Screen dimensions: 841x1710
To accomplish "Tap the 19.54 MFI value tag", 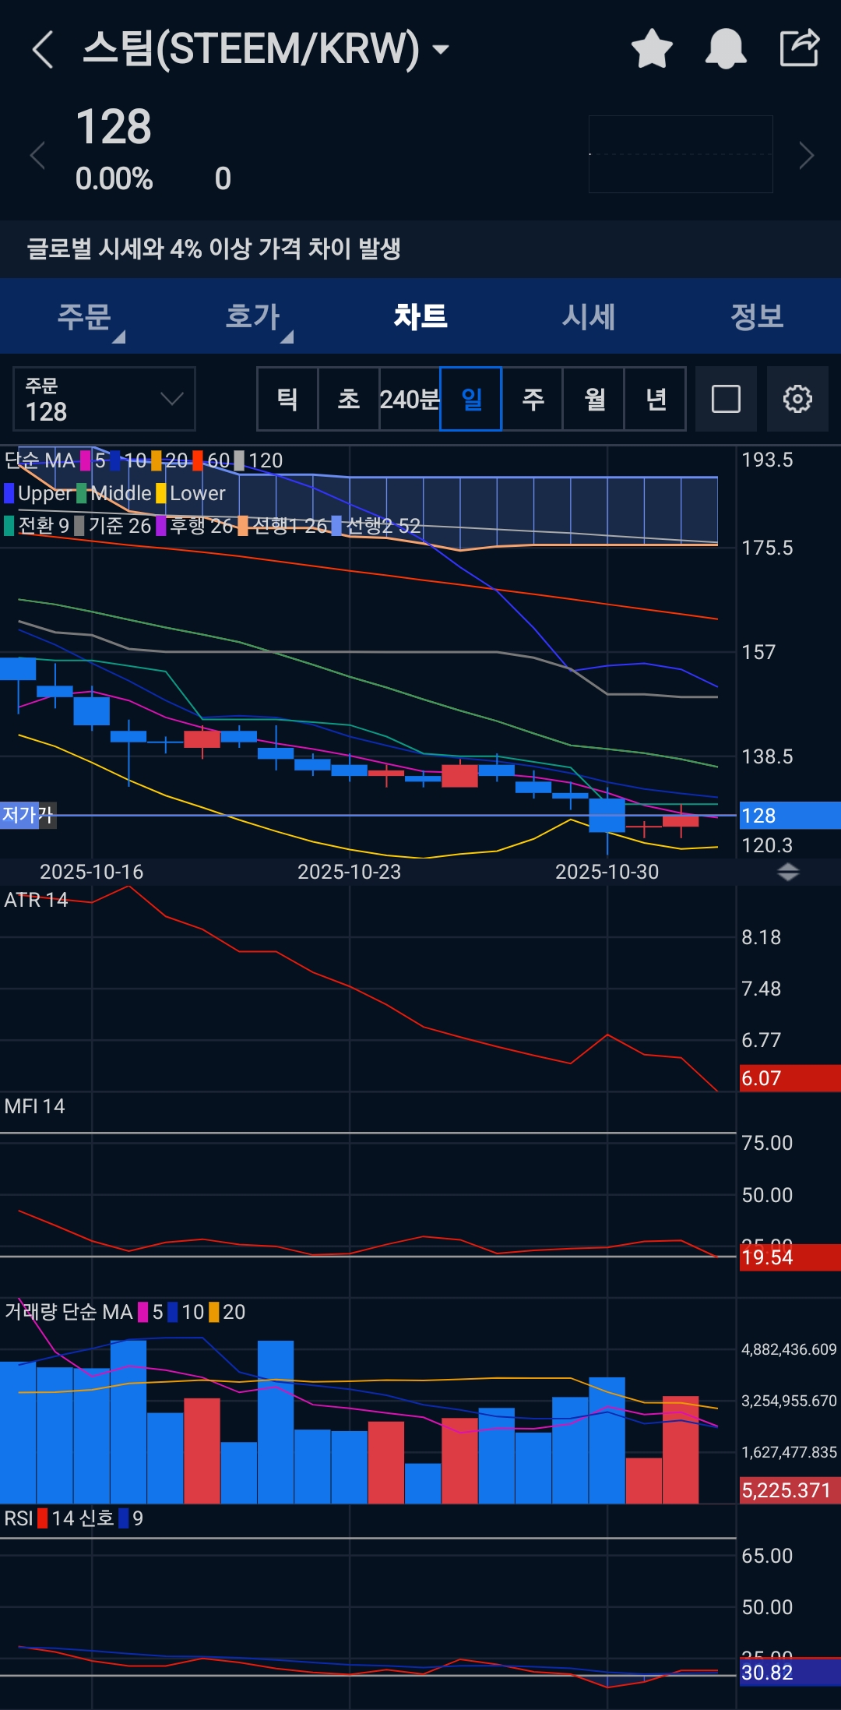I will tap(789, 1257).
